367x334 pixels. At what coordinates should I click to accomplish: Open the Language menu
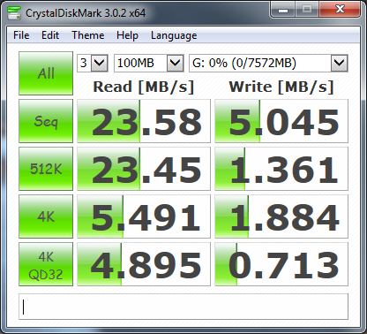click(174, 35)
